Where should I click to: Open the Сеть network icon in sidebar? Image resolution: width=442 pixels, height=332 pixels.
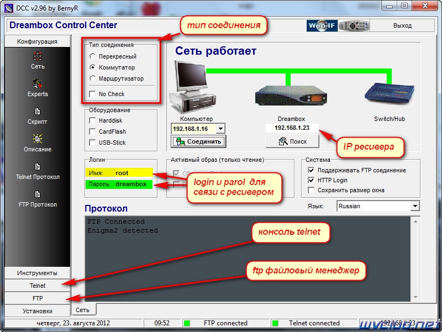click(x=38, y=56)
